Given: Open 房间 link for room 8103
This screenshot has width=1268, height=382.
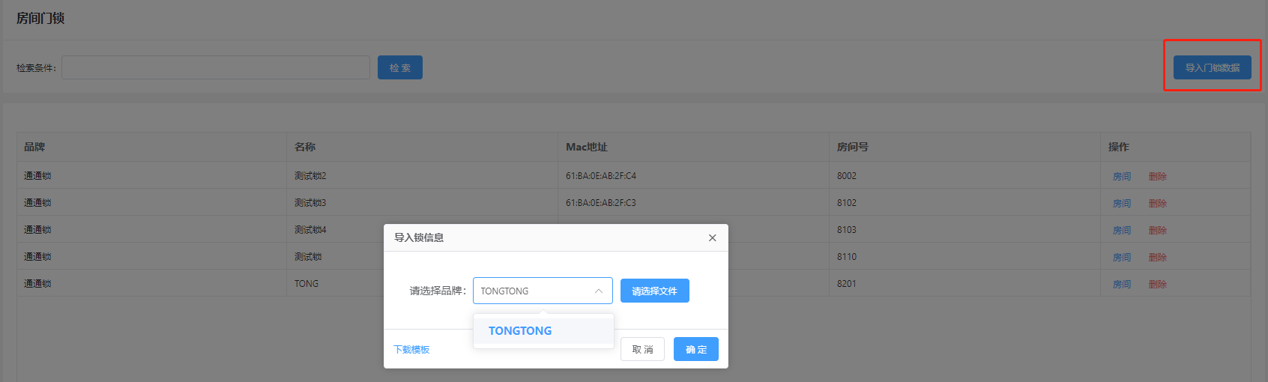Looking at the screenshot, I should (1122, 231).
